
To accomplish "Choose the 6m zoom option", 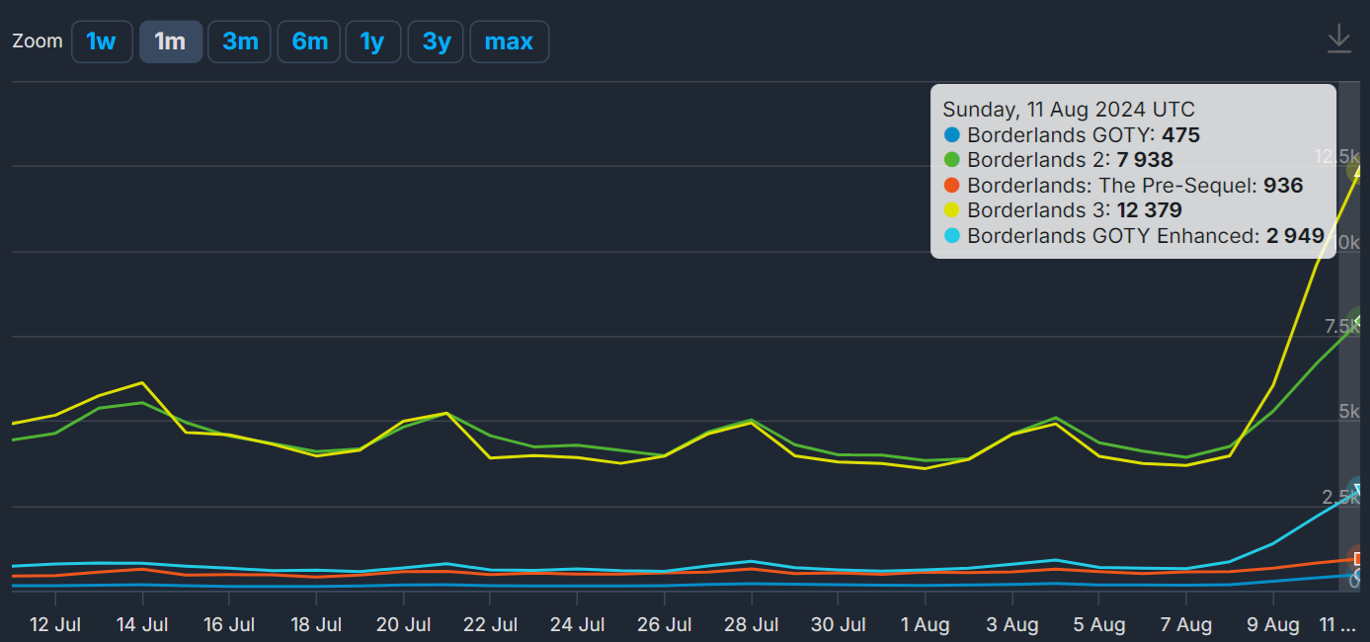I will tap(309, 41).
